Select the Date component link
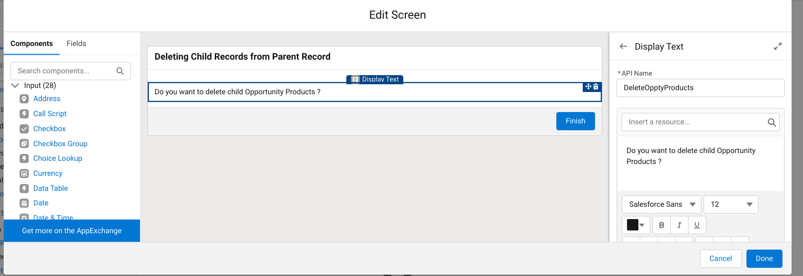 tap(41, 203)
